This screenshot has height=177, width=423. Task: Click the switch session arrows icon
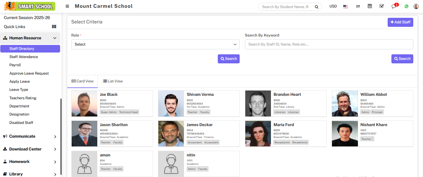pos(358,6)
